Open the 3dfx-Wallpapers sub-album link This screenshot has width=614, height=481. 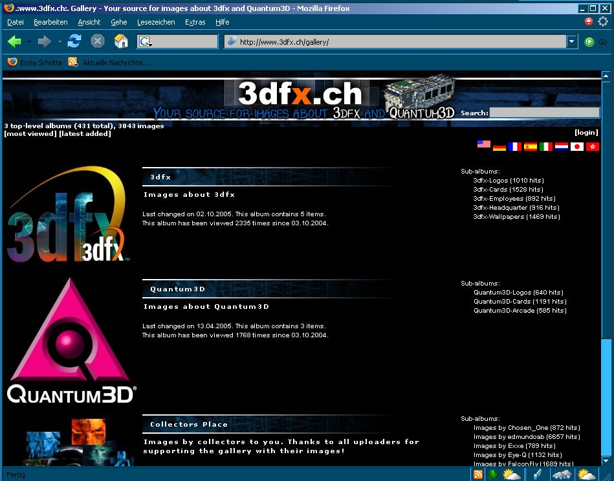[516, 217]
